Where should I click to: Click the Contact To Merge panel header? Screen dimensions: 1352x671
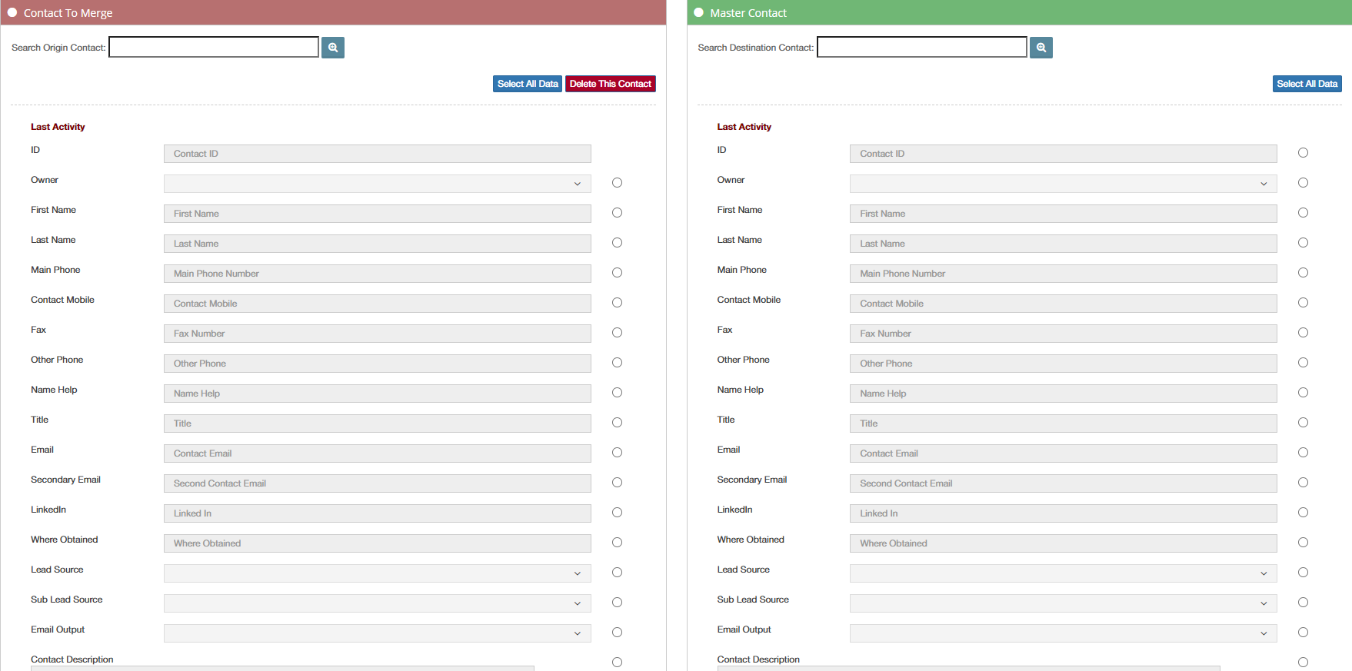333,12
